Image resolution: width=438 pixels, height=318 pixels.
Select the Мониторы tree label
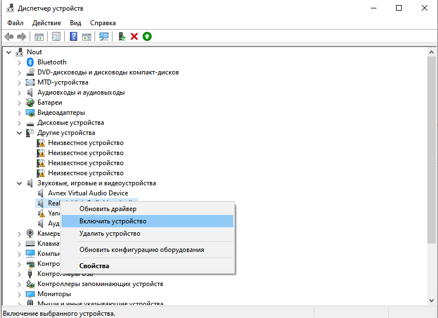[54, 294]
